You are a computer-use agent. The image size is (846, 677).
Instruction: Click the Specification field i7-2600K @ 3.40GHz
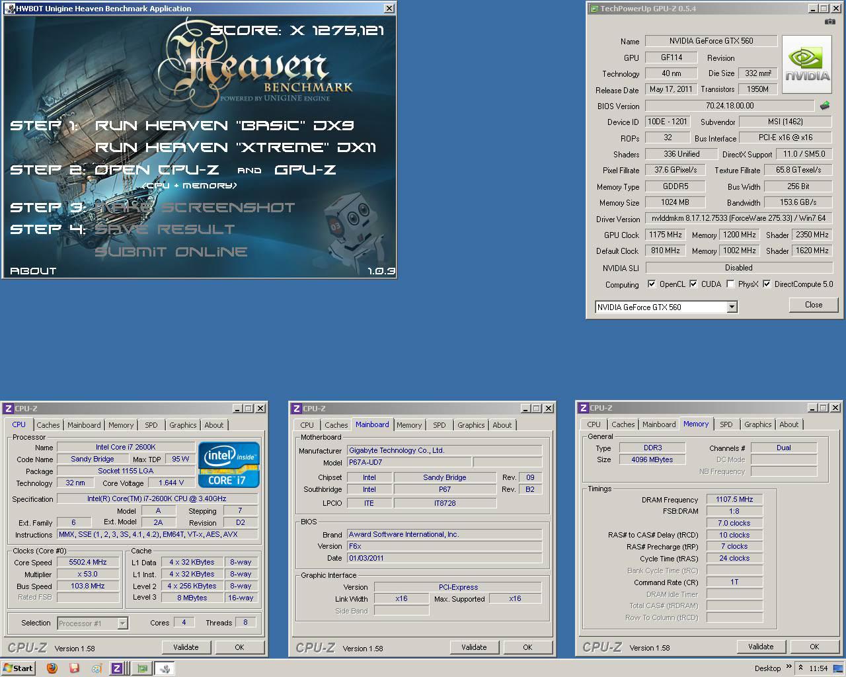point(157,499)
